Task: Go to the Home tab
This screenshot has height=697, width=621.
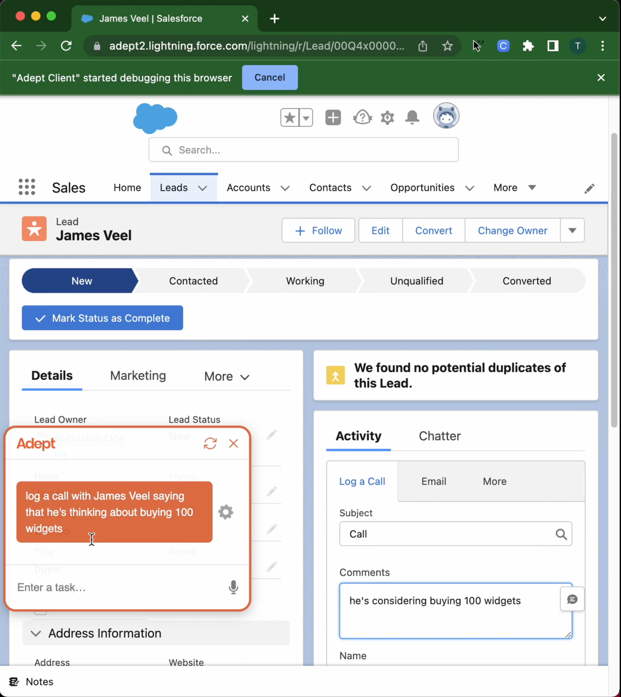Action: [x=127, y=188]
